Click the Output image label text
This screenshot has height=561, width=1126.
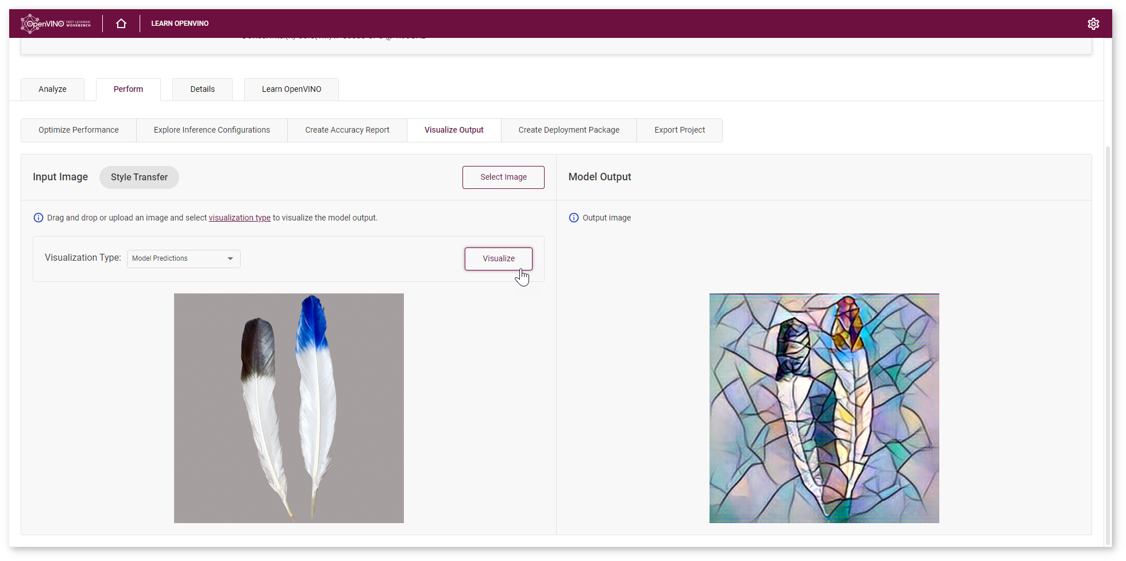pos(607,218)
